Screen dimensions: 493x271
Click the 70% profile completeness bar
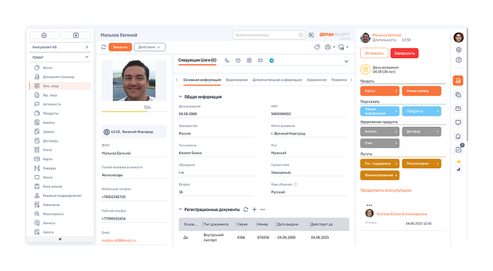pyautogui.click(x=134, y=111)
